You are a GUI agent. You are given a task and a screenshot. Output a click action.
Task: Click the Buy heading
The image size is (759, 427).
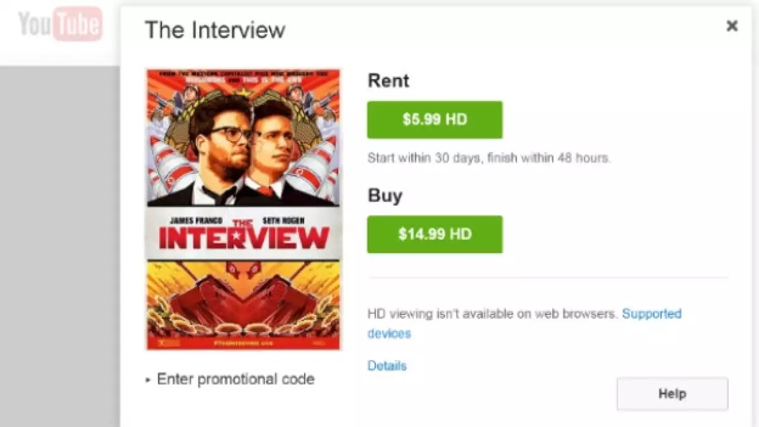[x=385, y=195]
